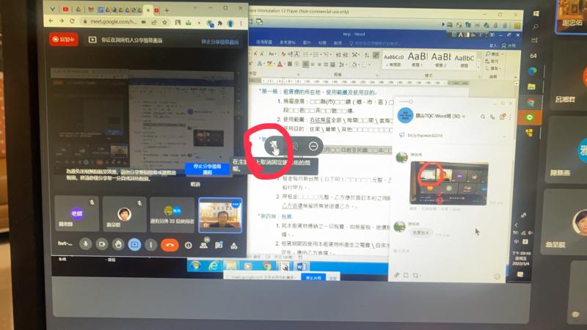Screen dimensions: 587x330
Task: Click the bullets list icon in Word
Action: click(307, 54)
